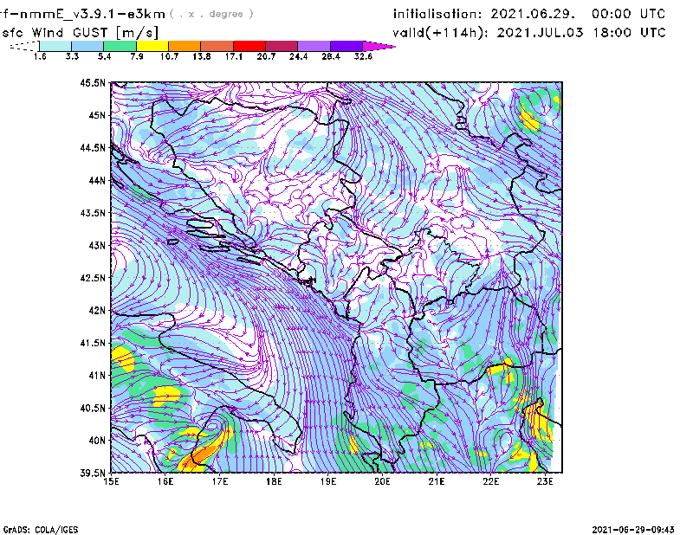Click the 16E longitude label
The width and height of the screenshot is (693, 535).
(x=165, y=481)
